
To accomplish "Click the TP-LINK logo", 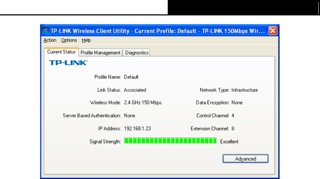I will pos(68,63).
